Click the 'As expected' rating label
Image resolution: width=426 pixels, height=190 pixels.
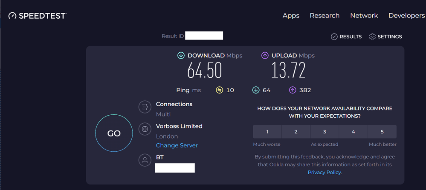(x=325, y=145)
